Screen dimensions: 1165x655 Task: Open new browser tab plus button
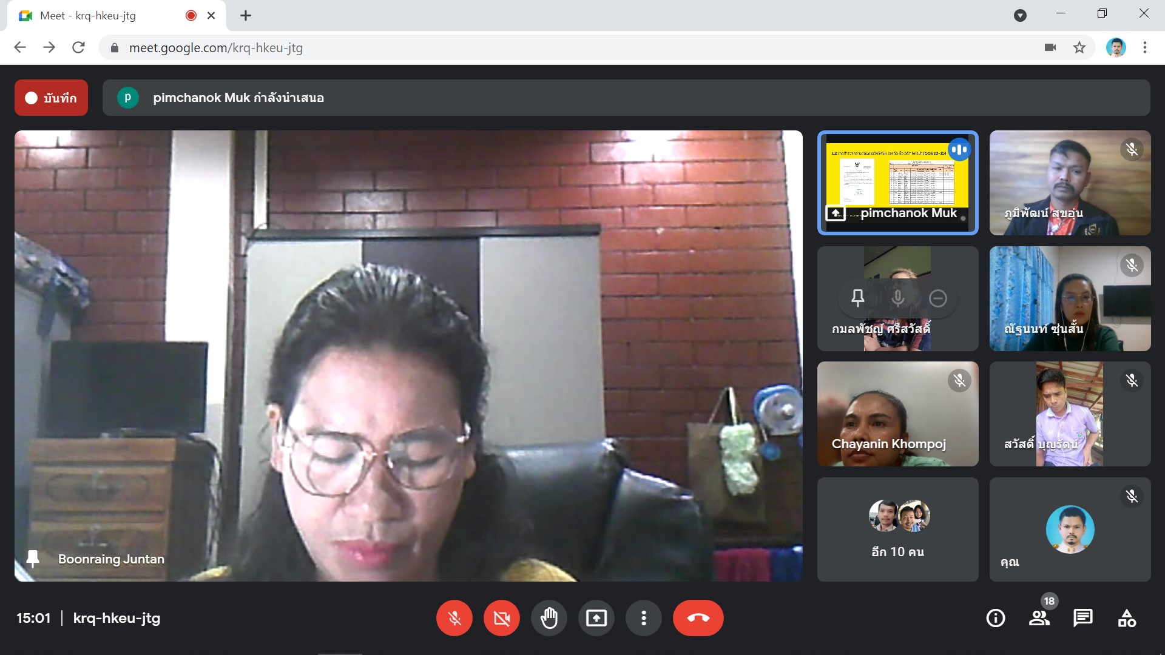pos(245,16)
